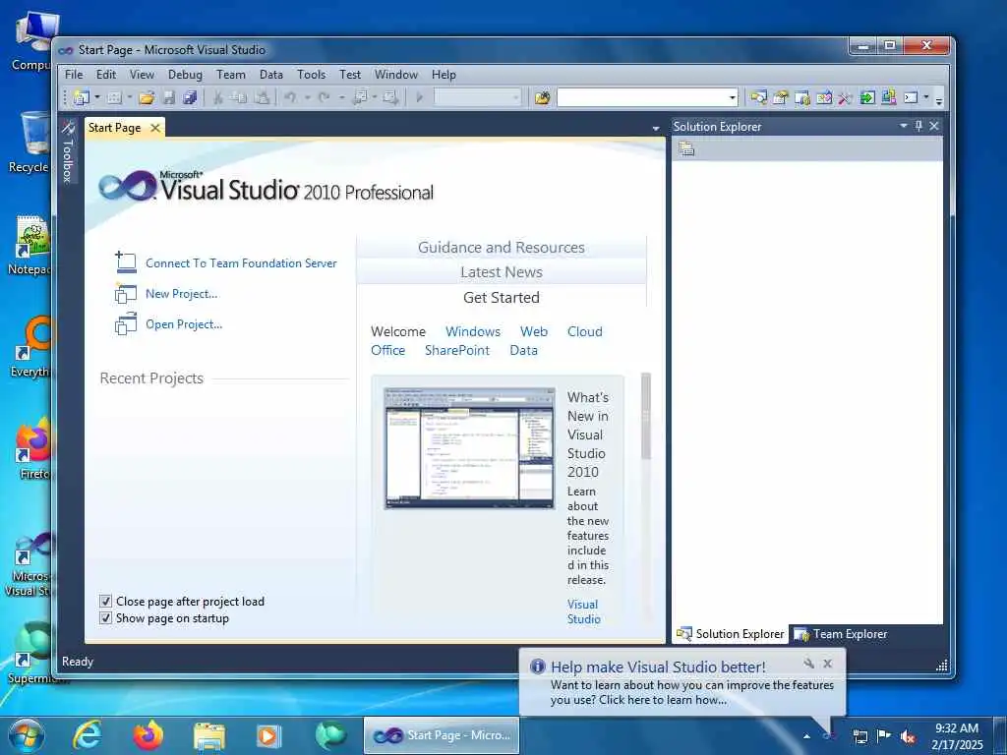The height and width of the screenshot is (755, 1007).
Task: Click Connect To Team Foundation Server link
Action: [241, 263]
